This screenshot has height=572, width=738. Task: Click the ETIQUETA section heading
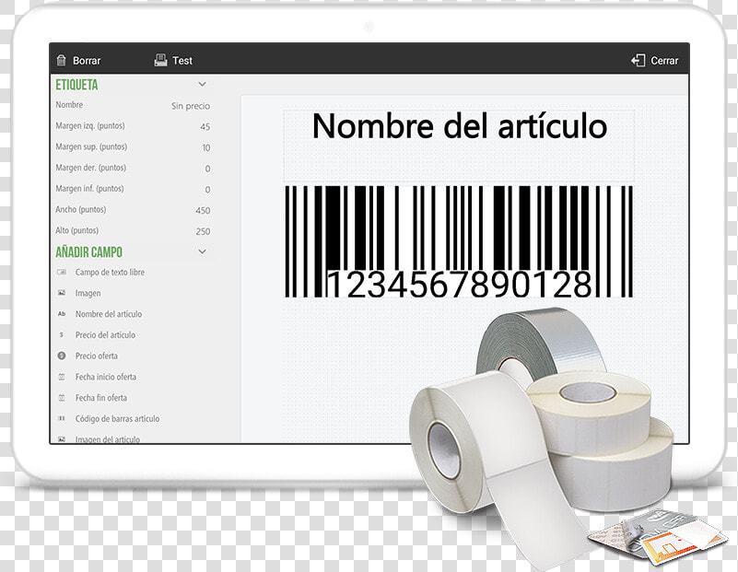(x=76, y=85)
